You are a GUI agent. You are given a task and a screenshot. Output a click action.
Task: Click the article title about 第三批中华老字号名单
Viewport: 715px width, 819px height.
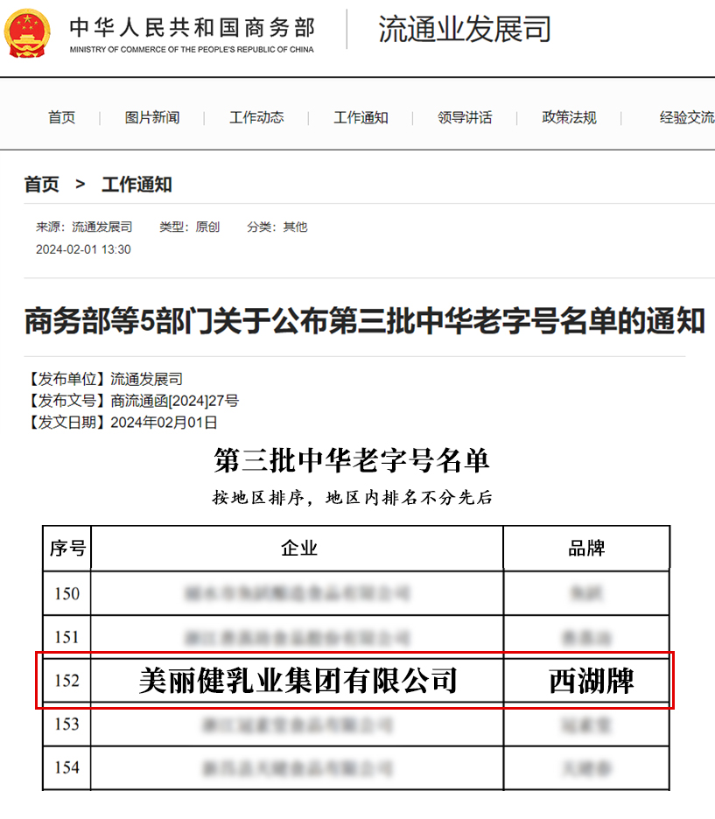[x=364, y=321]
